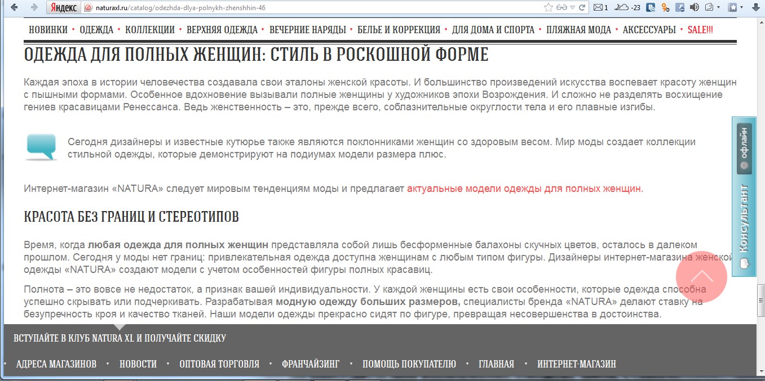Open ОПТОВАЯ ТОРГОВЛЯ footer link

pyautogui.click(x=219, y=364)
